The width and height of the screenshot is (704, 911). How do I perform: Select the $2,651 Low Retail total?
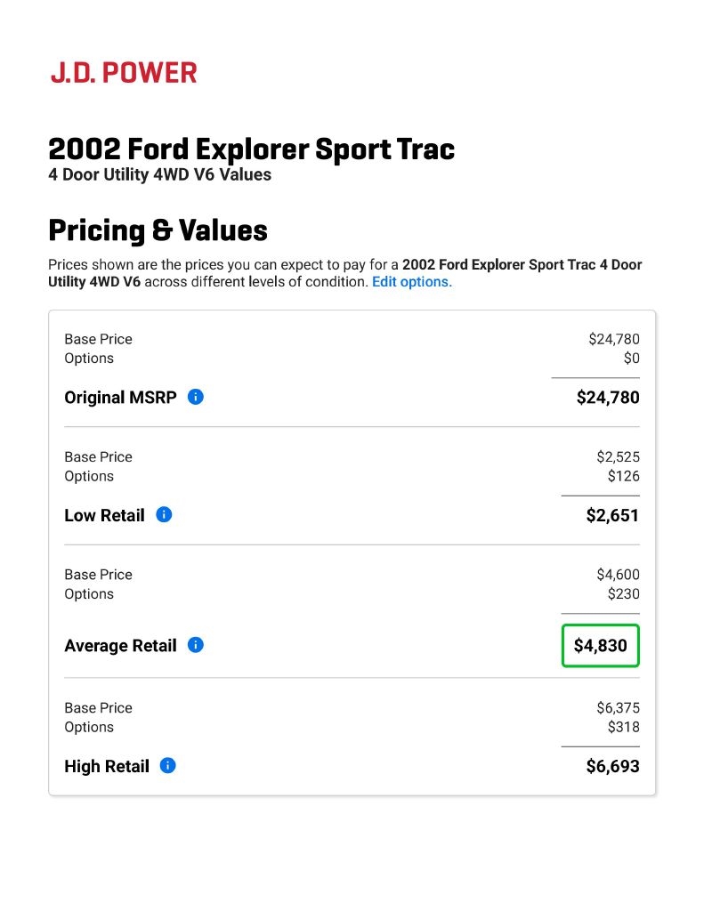click(x=612, y=515)
